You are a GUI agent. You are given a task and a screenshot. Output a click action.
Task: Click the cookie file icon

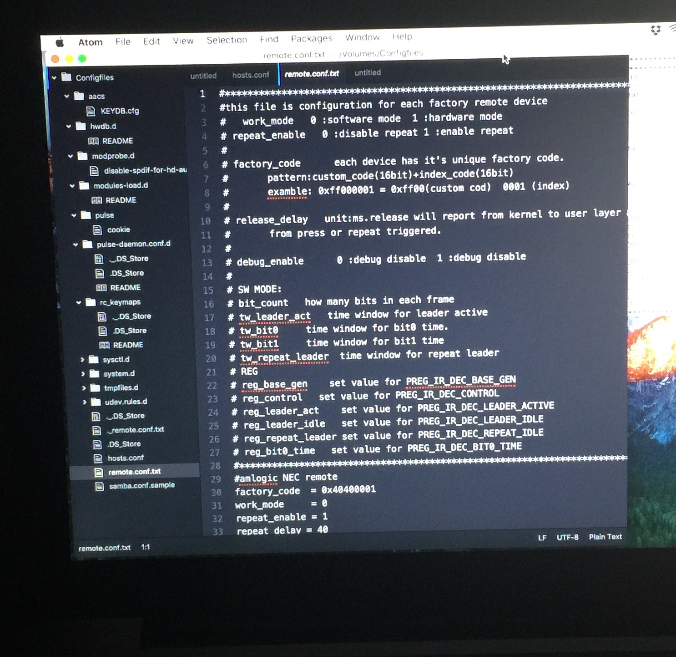[97, 229]
